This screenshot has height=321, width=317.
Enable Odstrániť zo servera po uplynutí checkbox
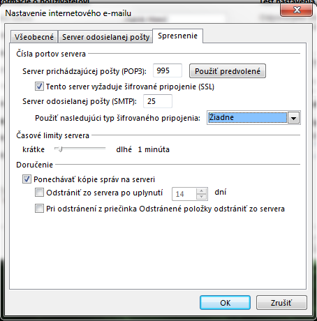pyautogui.click(x=39, y=193)
